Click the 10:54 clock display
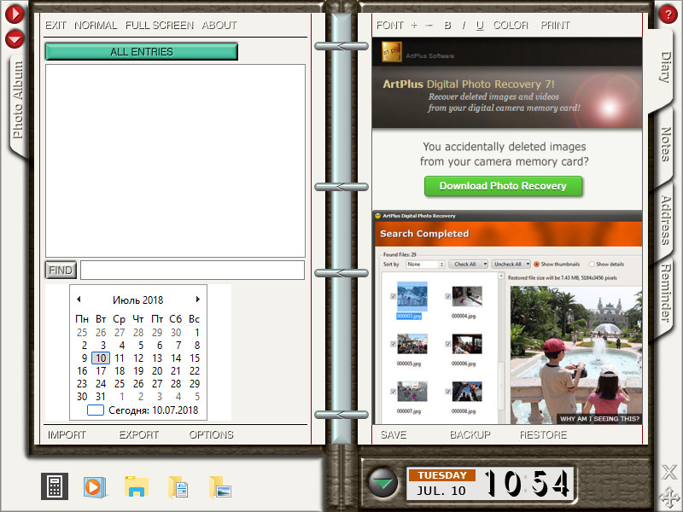 tap(527, 483)
